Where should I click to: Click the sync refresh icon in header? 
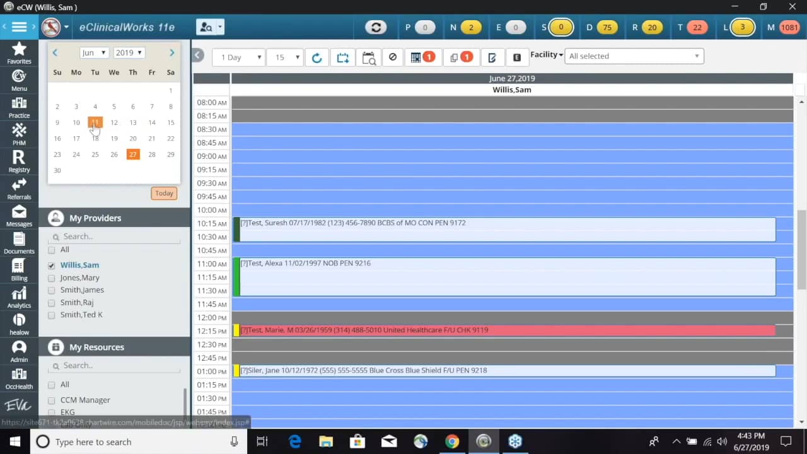point(376,27)
